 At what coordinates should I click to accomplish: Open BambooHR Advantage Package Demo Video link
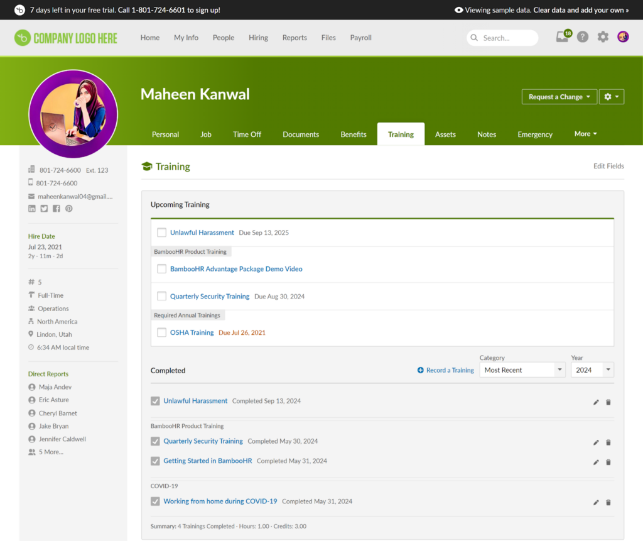pos(236,269)
